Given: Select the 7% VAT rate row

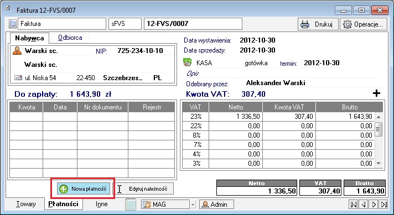Looking at the screenshot, I should tap(278, 145).
